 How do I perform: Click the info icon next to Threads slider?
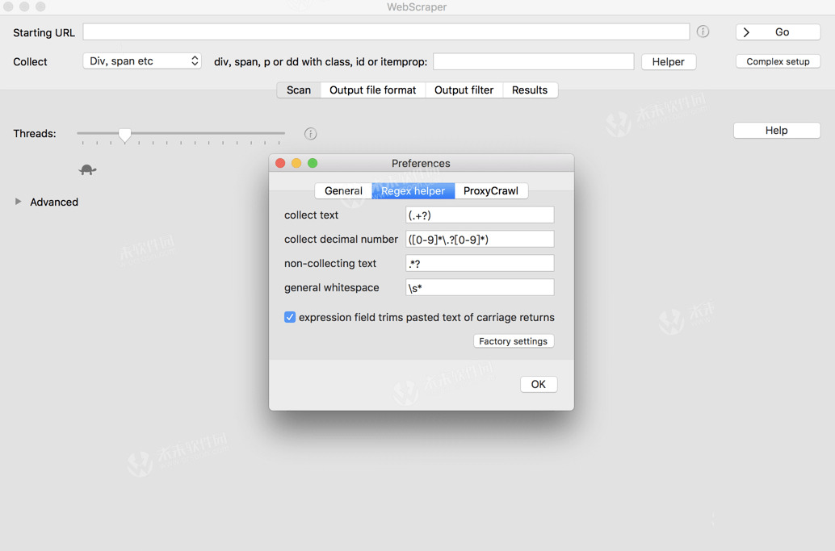click(x=310, y=133)
